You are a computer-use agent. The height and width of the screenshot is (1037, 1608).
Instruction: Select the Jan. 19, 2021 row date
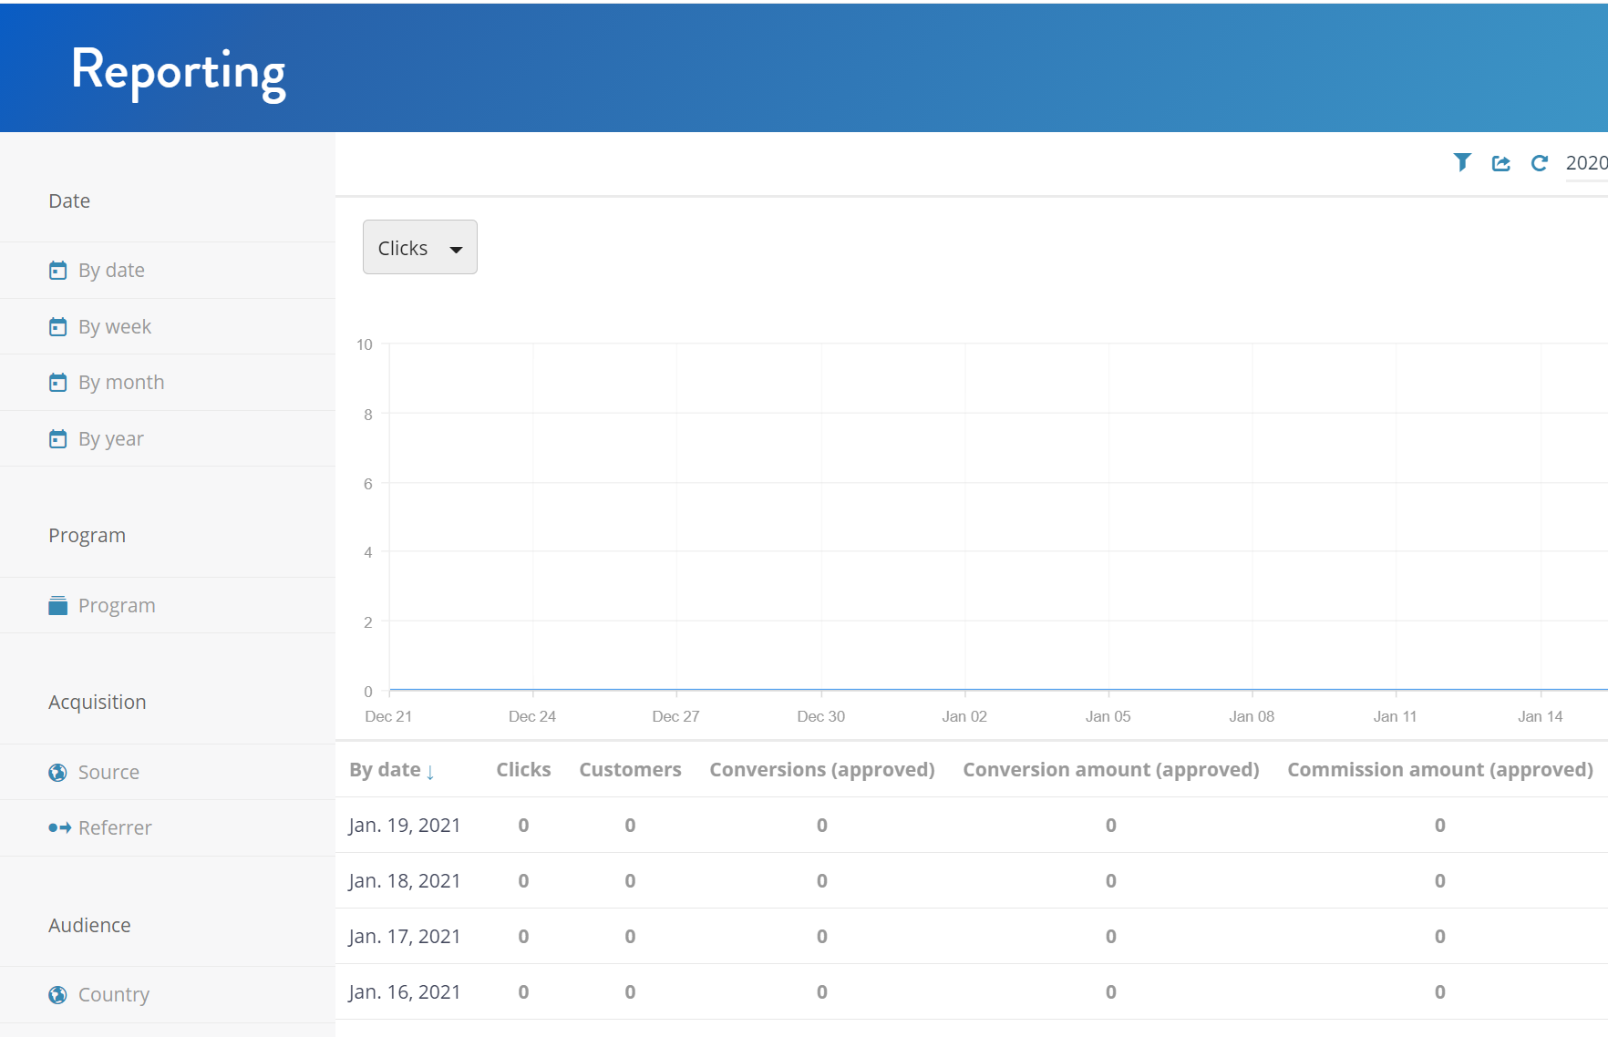coord(405,826)
